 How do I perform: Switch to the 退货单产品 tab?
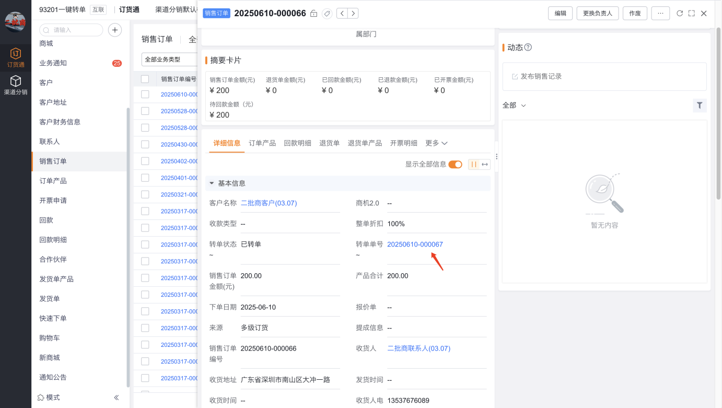tap(365, 143)
